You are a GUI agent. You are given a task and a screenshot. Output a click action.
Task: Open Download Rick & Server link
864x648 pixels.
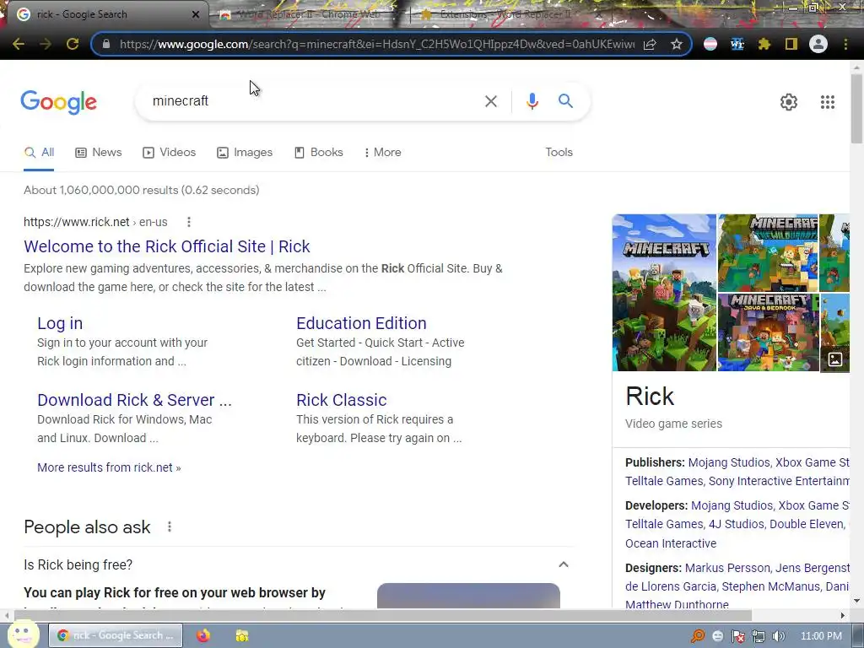click(134, 400)
